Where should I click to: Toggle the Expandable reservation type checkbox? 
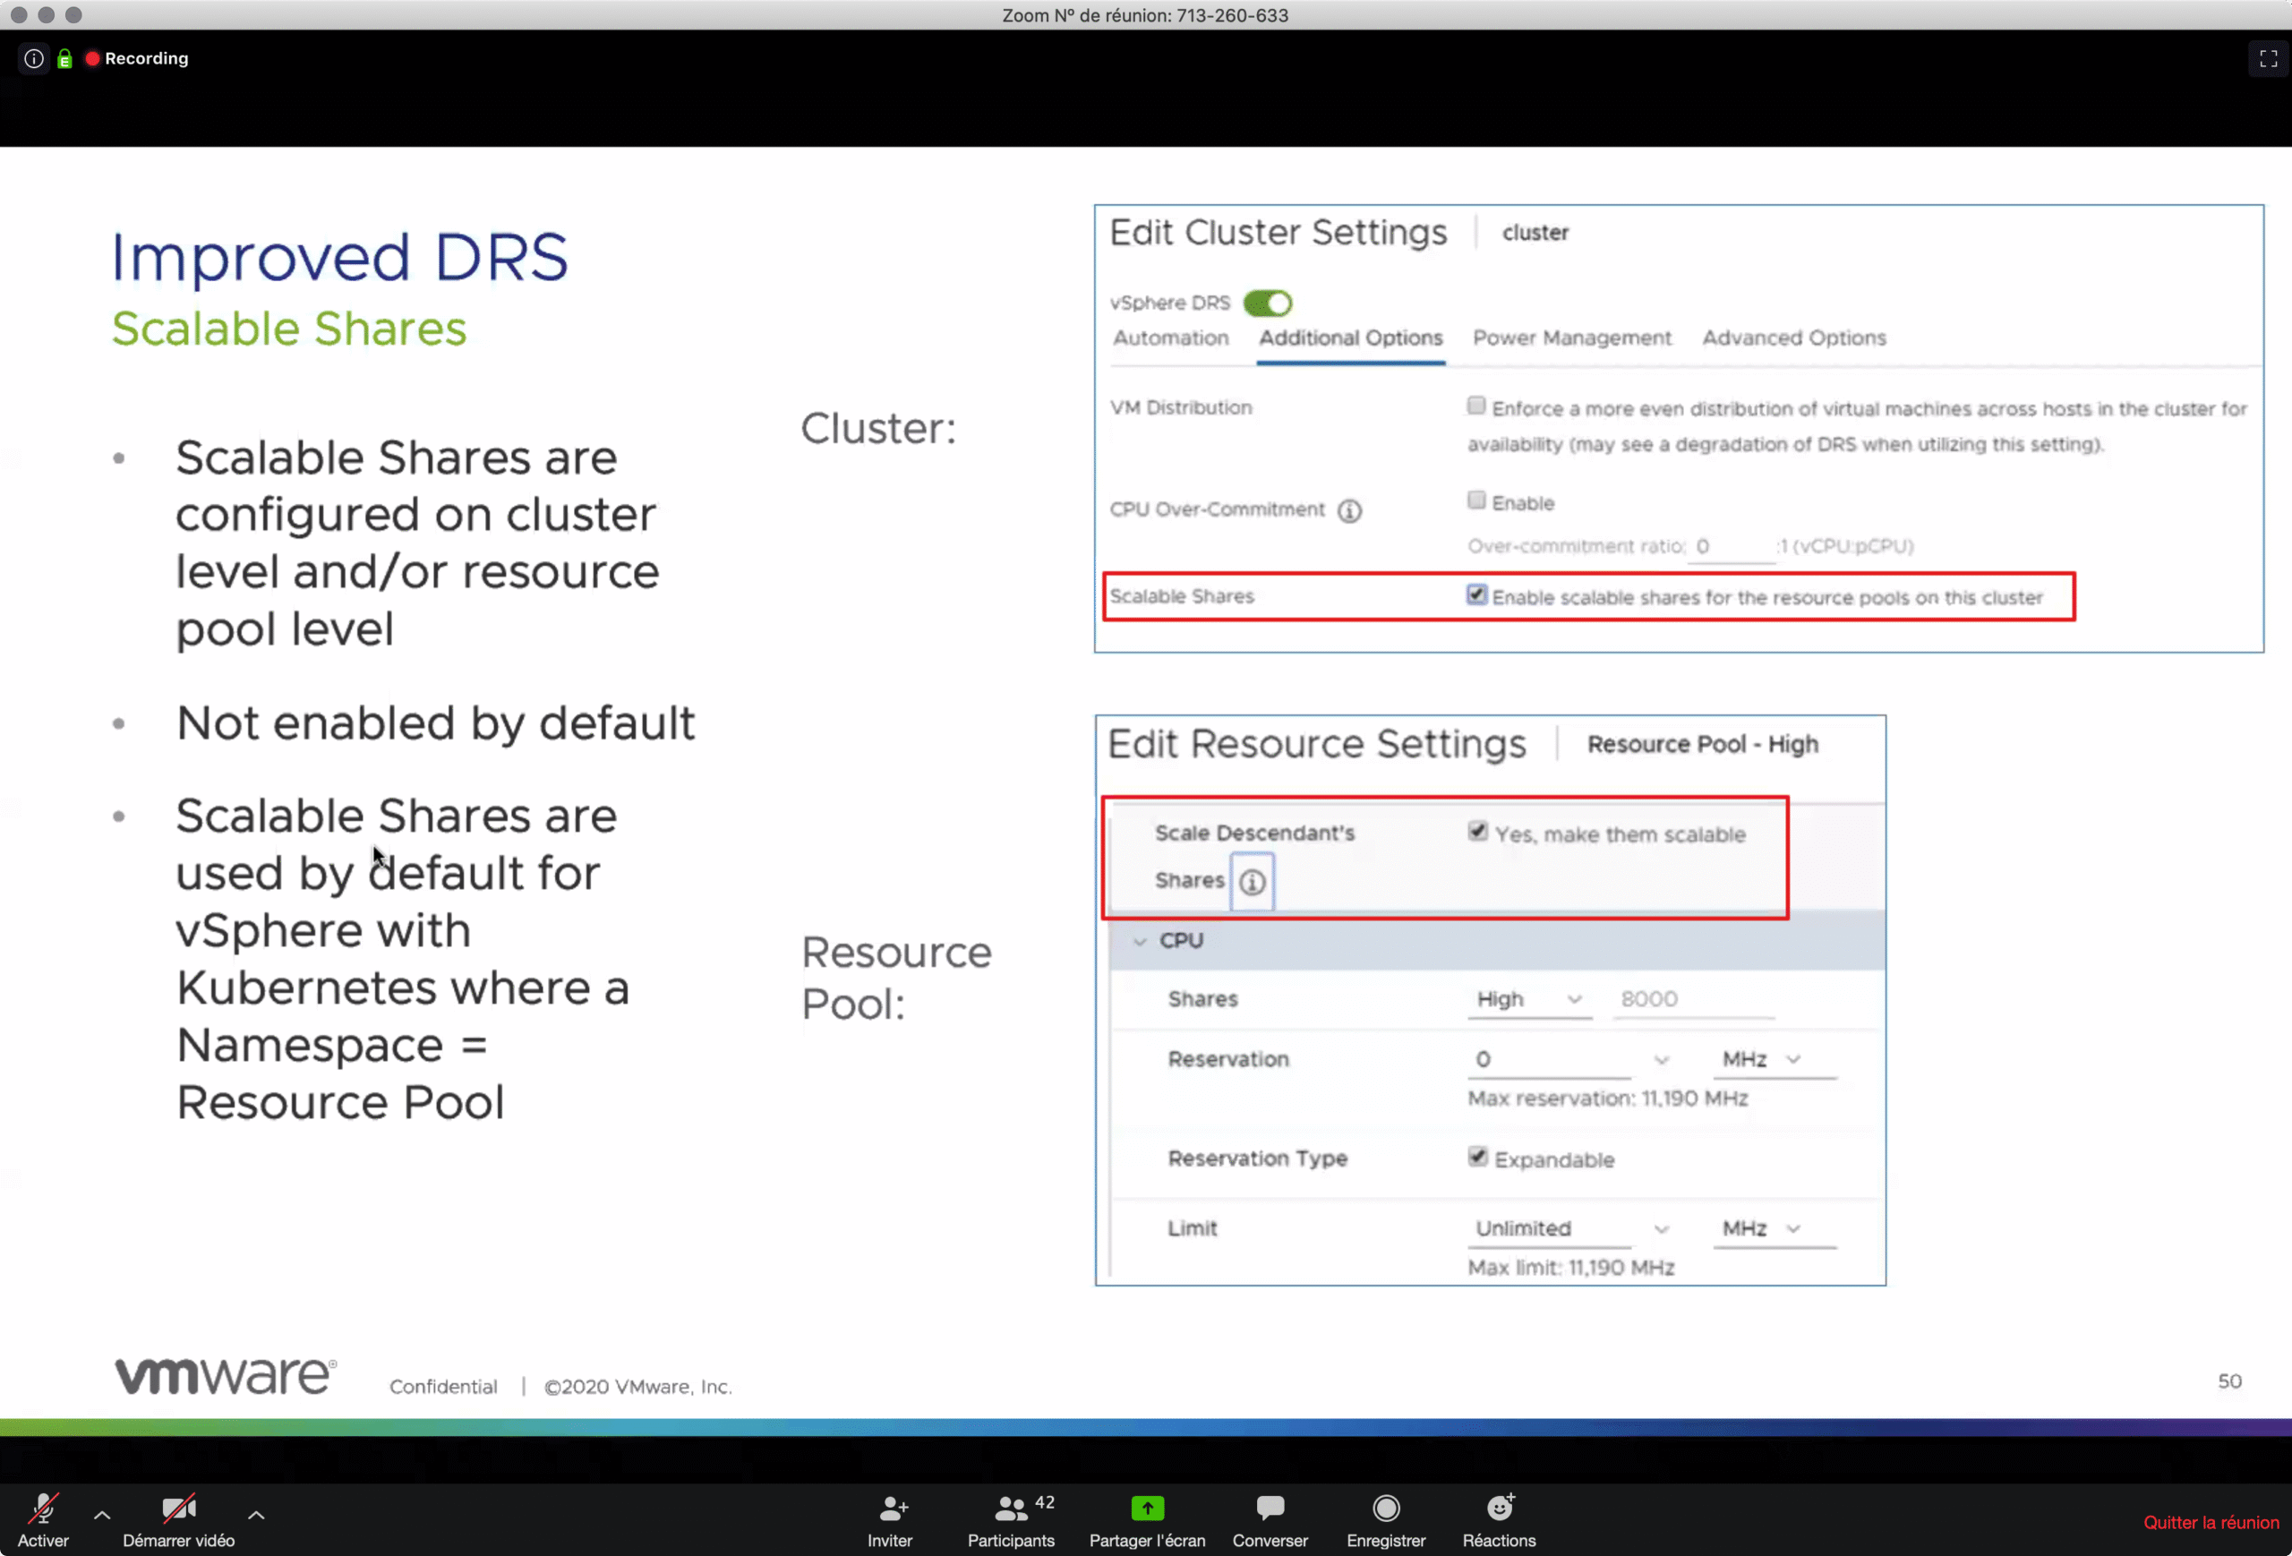click(1476, 1158)
